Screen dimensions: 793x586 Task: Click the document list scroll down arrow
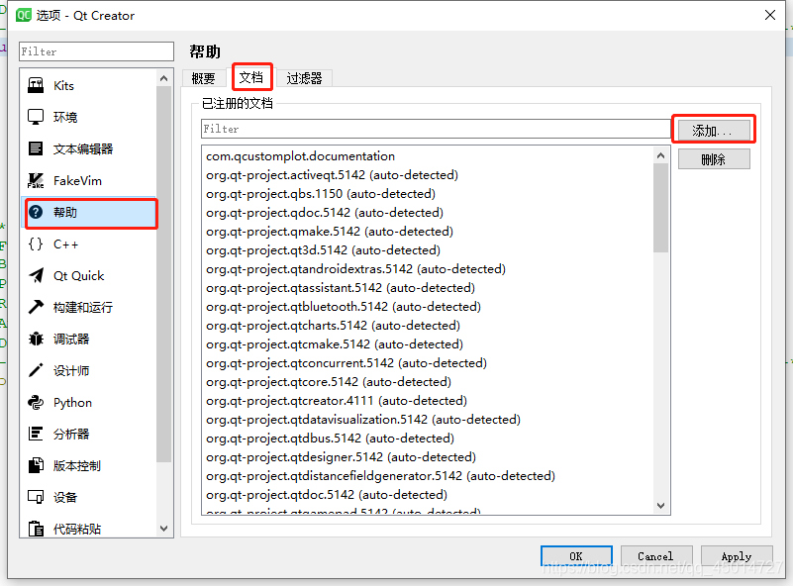(660, 505)
